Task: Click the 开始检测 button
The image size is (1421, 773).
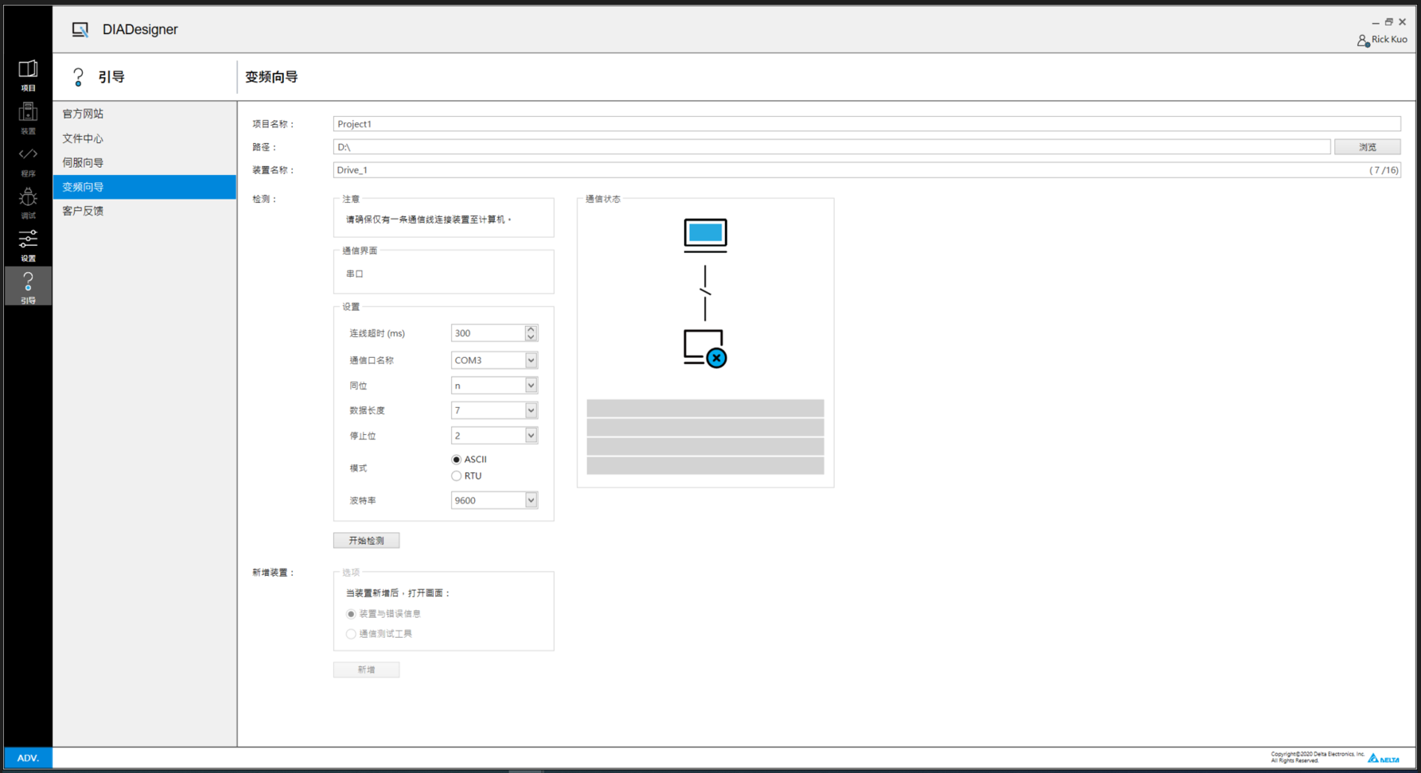Action: click(x=366, y=541)
